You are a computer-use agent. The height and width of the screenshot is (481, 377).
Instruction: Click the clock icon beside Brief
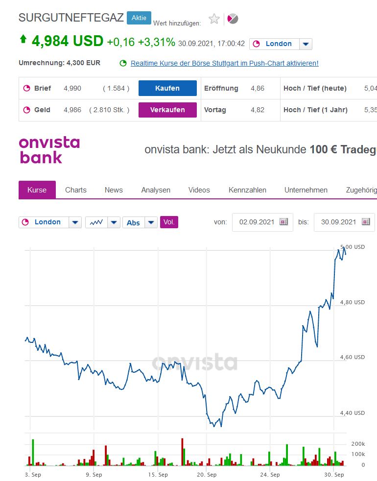click(26, 89)
